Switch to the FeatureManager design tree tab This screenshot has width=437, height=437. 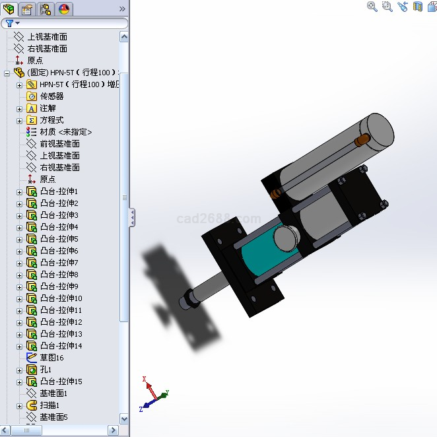[x=9, y=9]
